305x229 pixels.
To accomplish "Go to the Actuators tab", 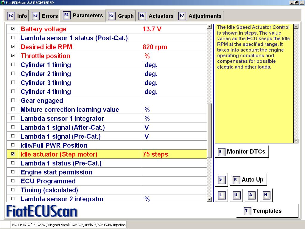I will 155,16.
